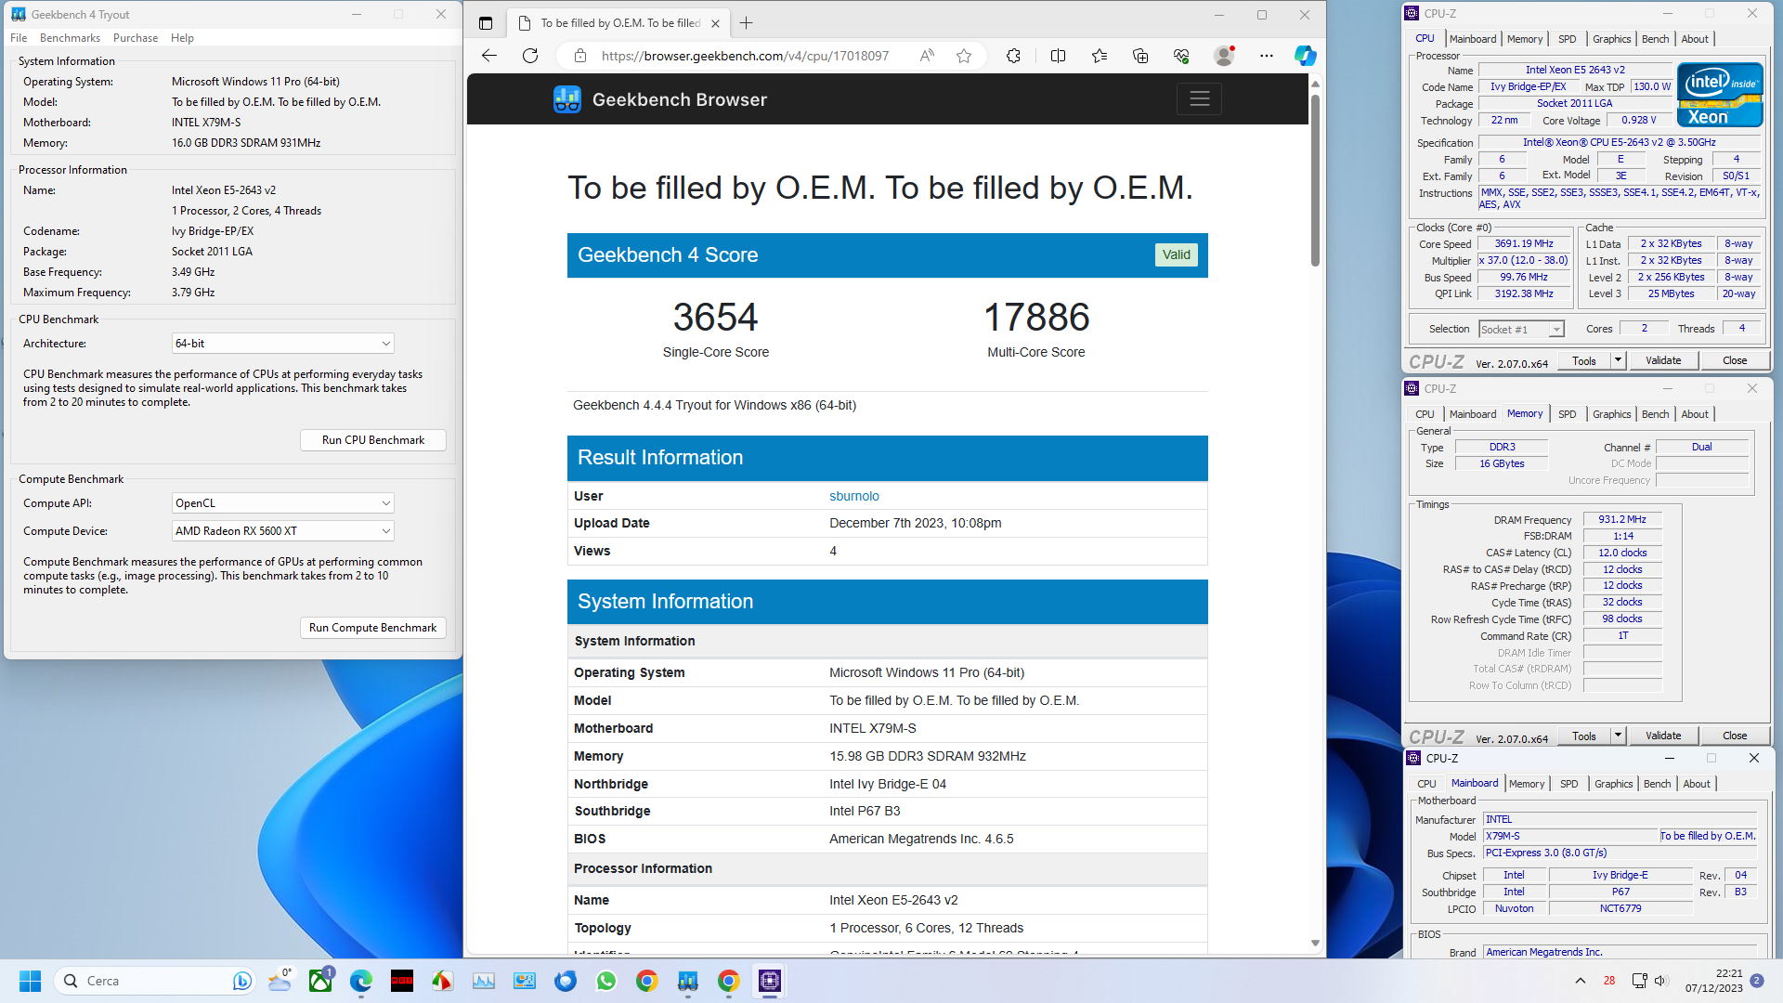The width and height of the screenshot is (1783, 1003).
Task: Click Validate in top CPU-Z window
Action: [x=1663, y=360]
